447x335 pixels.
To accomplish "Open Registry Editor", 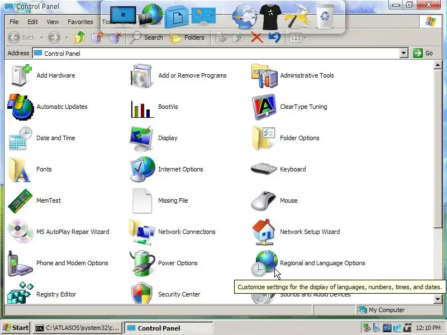I will tap(42, 294).
